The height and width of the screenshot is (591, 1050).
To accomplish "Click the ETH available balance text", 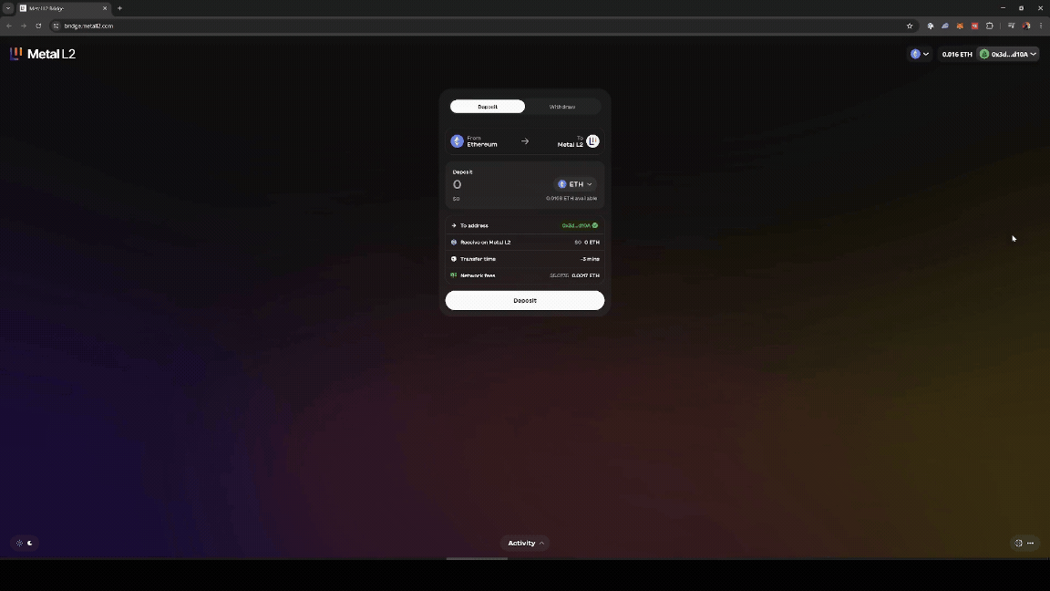I will tap(571, 198).
